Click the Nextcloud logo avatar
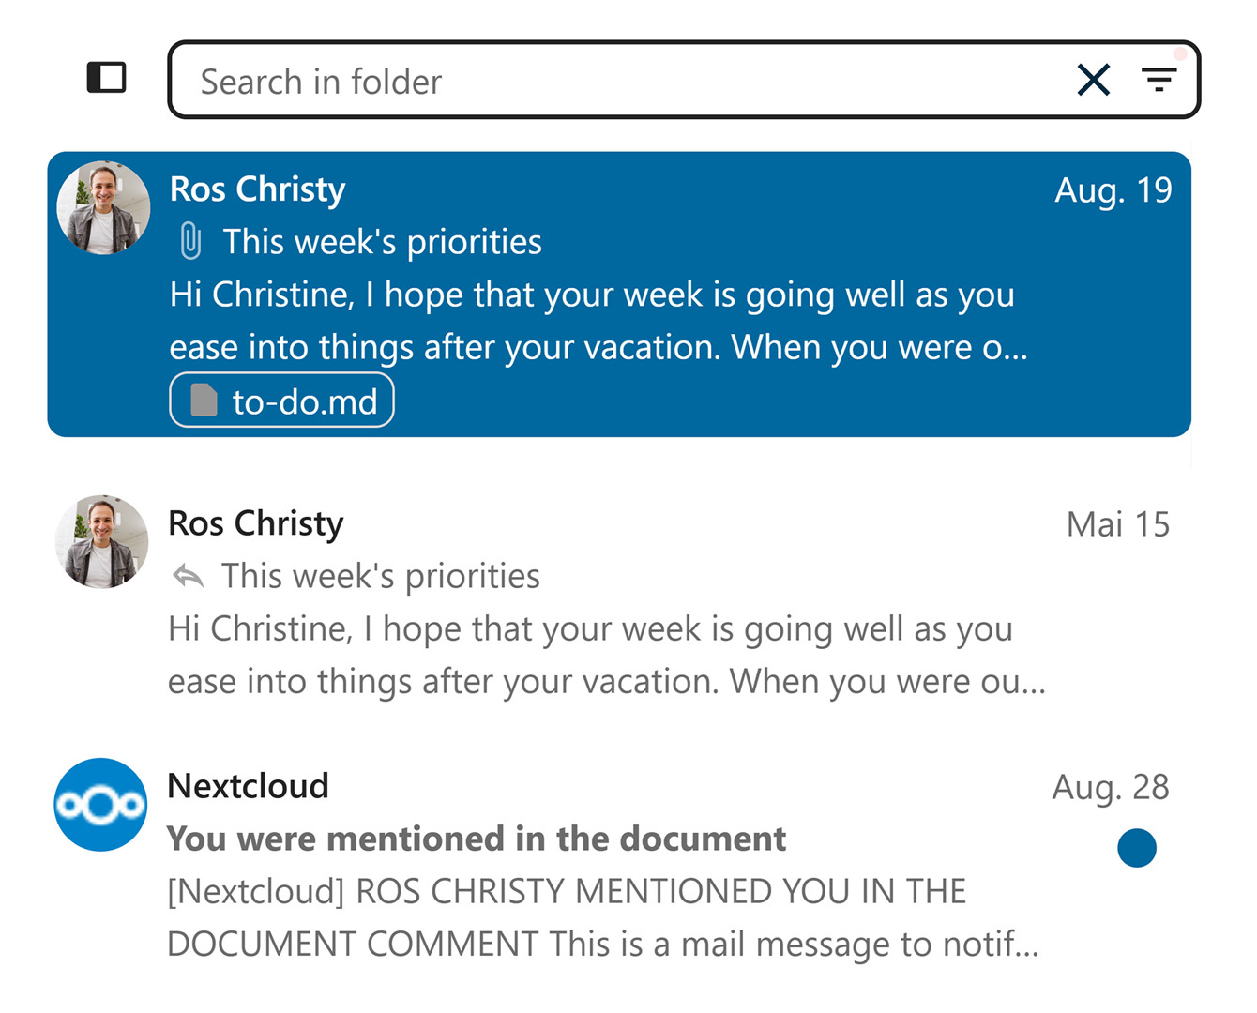Viewport: 1257px width, 1013px height. point(100,805)
